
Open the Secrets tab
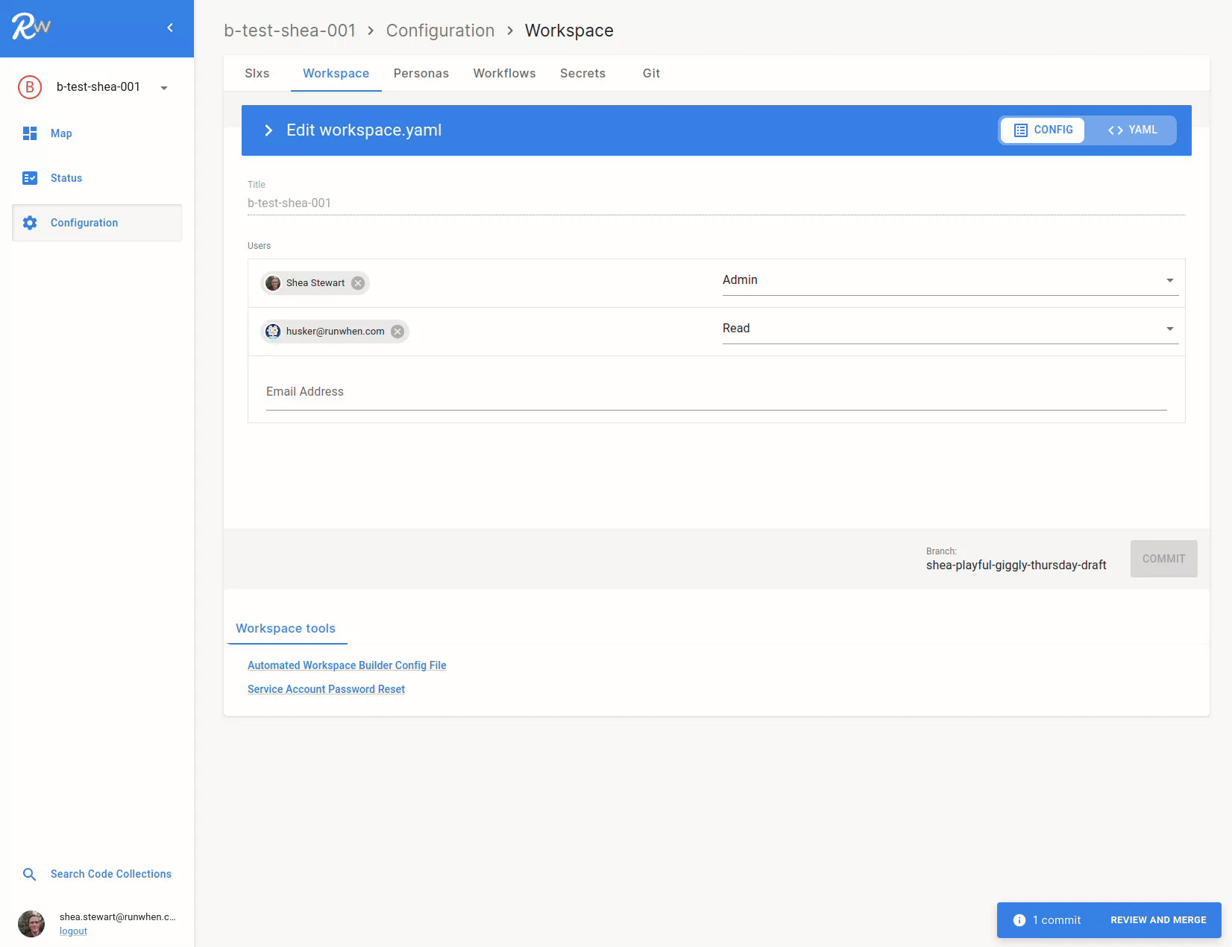pos(582,73)
